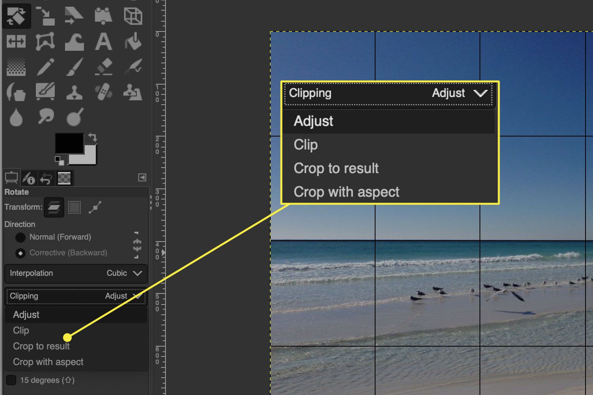Screen dimensions: 593x395
Task: Open the black foreground color swatch
Action: click(x=69, y=143)
